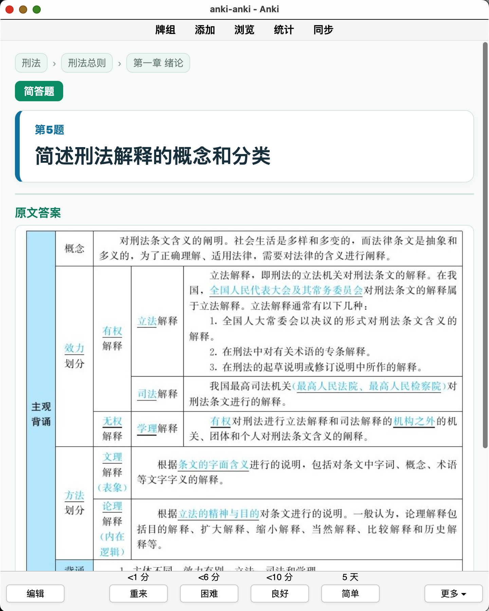
Task: Click the question title 简述刑法解释的概念和分类
Action: tap(153, 156)
